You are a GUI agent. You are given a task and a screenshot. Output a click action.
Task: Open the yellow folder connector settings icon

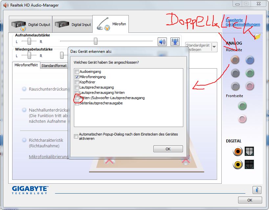point(257,36)
